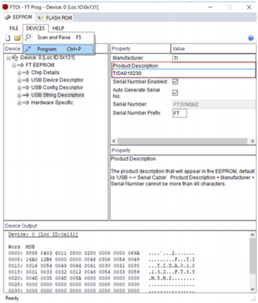
Task: Click the Serial Number Prefix label
Action: [137, 113]
